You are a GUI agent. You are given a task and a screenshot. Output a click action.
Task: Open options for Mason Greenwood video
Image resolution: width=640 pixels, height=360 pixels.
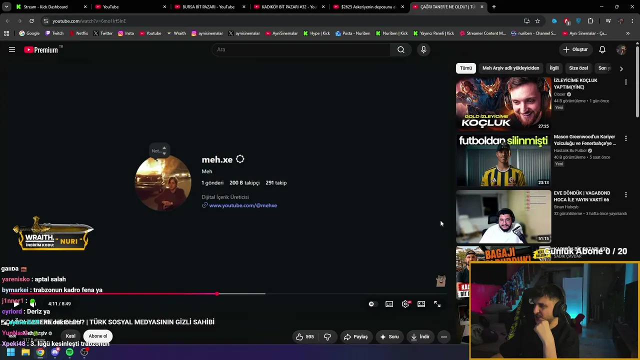click(x=625, y=138)
